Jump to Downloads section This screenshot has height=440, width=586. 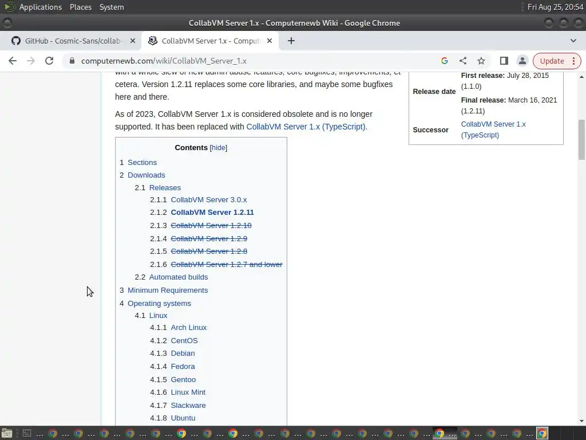tap(146, 175)
